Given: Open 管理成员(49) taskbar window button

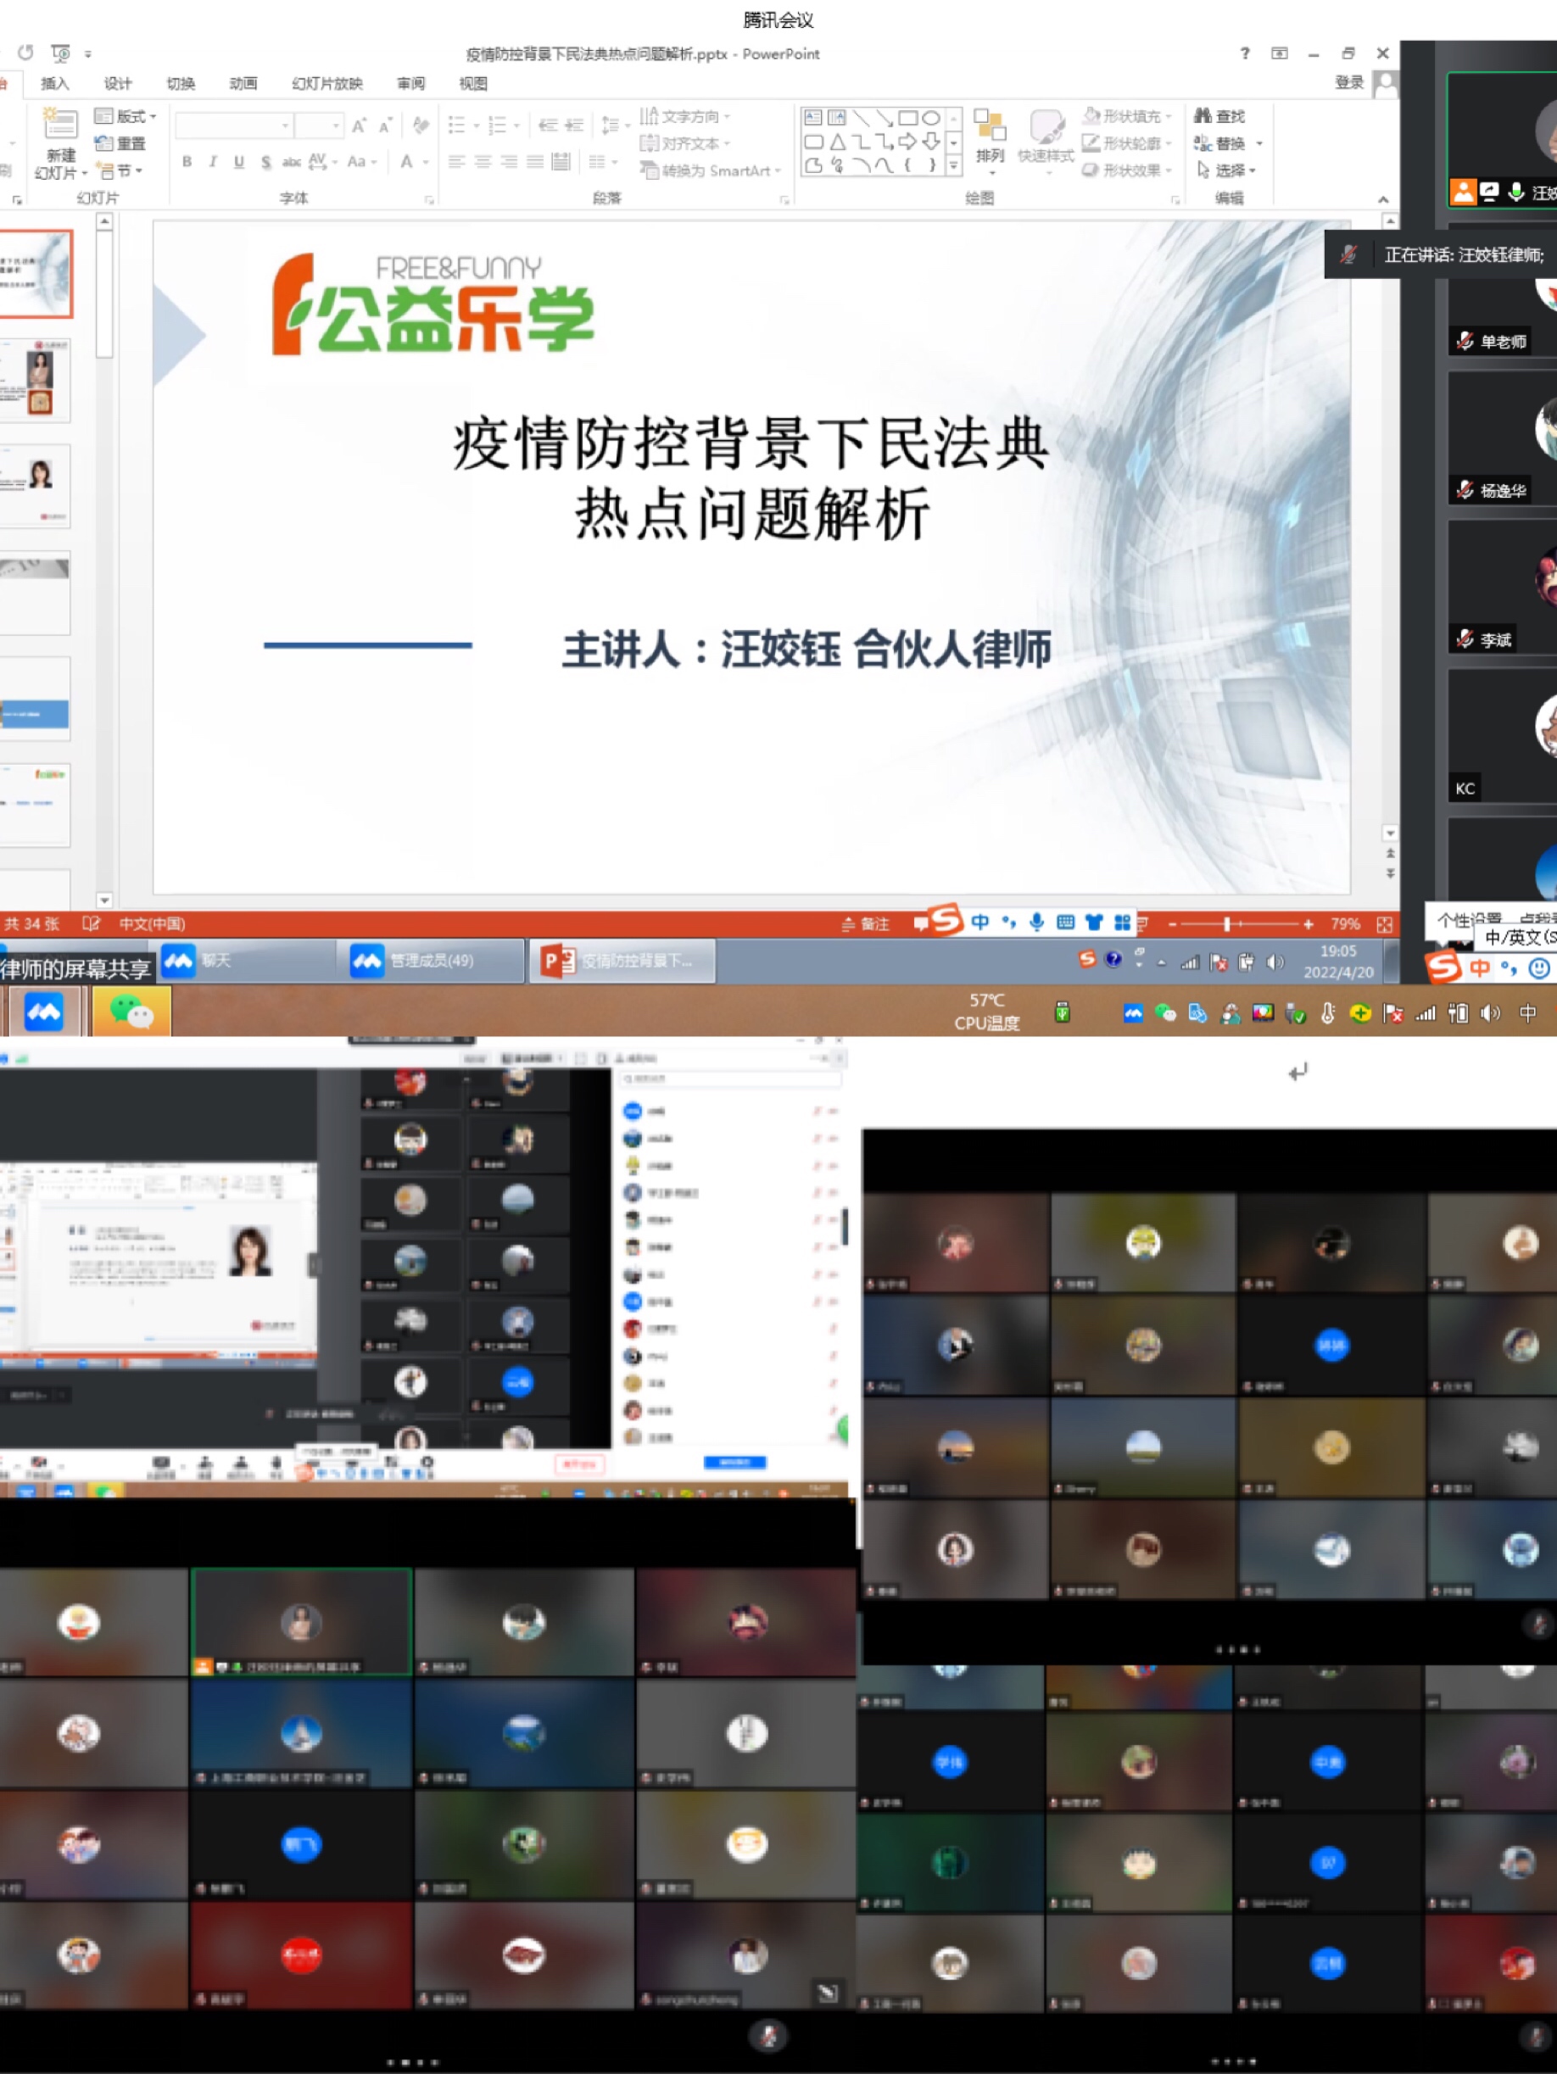Looking at the screenshot, I should click(x=434, y=961).
